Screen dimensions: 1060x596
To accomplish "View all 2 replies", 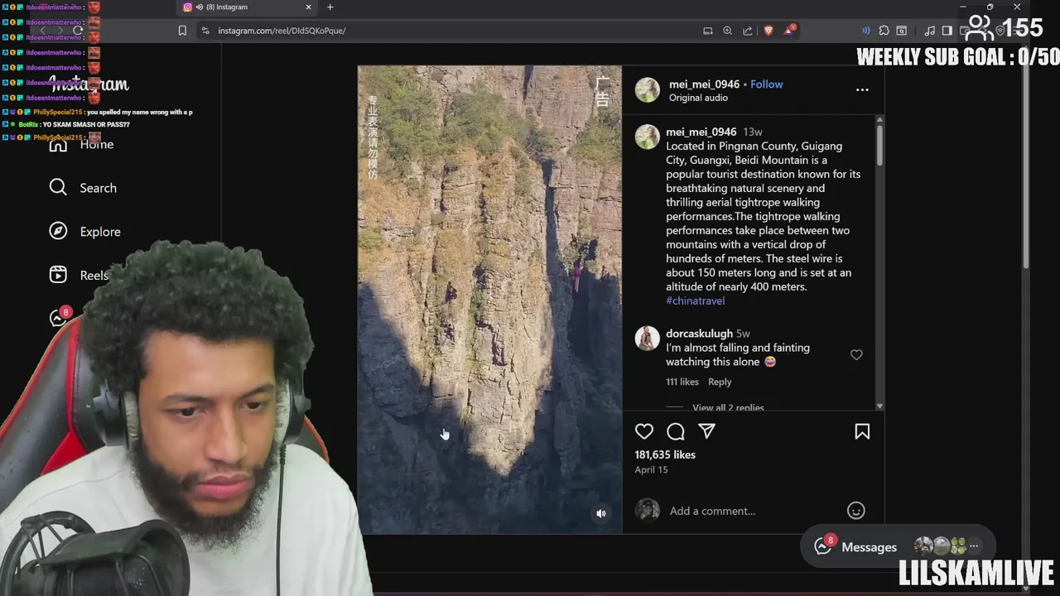I will [x=728, y=407].
